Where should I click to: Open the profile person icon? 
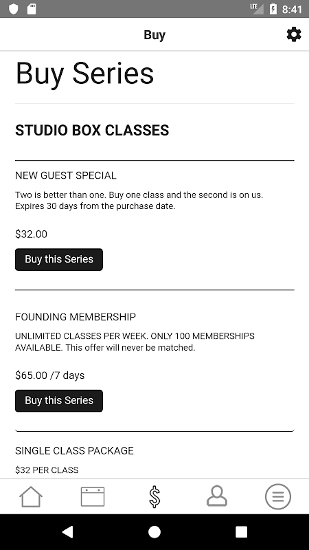[216, 496]
